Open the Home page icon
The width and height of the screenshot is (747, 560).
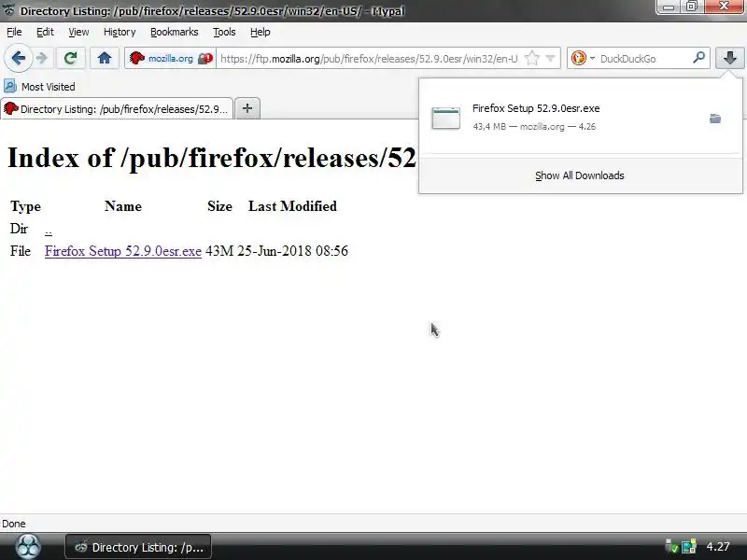[x=105, y=58]
